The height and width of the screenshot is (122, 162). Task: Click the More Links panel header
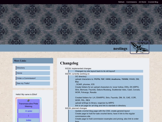pyautogui.click(x=33, y=61)
